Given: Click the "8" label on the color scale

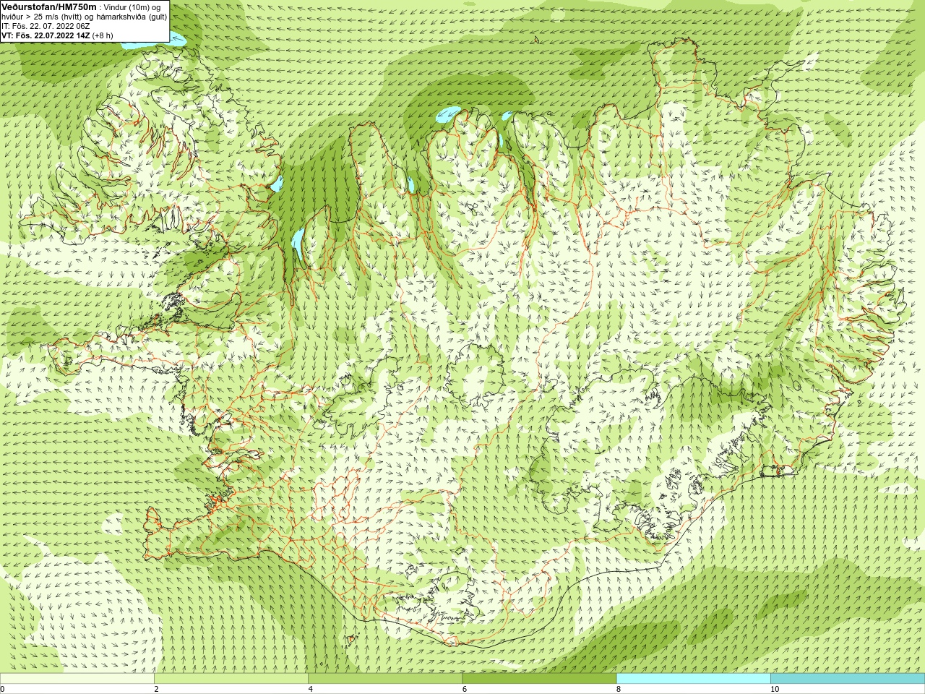Looking at the screenshot, I should point(619,689).
